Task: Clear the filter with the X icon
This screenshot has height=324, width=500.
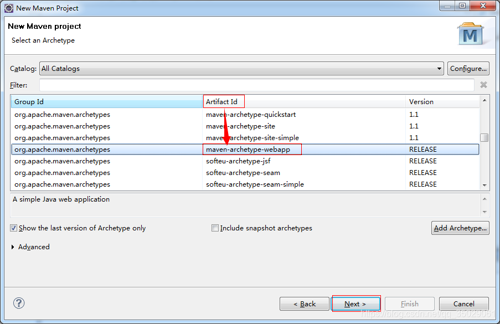Action: click(x=483, y=85)
